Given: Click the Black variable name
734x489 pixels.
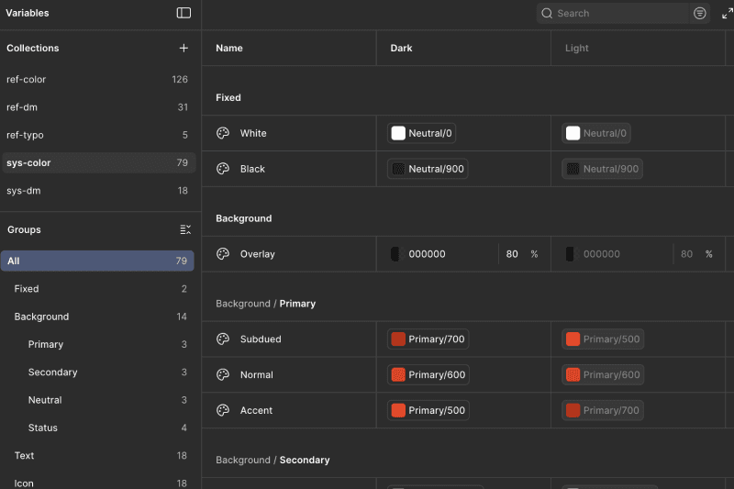Looking at the screenshot, I should [x=252, y=169].
